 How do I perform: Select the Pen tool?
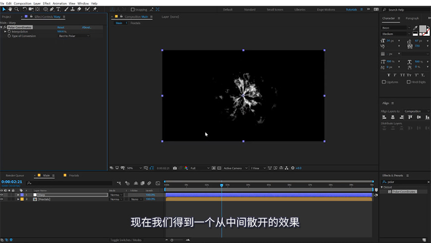[52, 9]
